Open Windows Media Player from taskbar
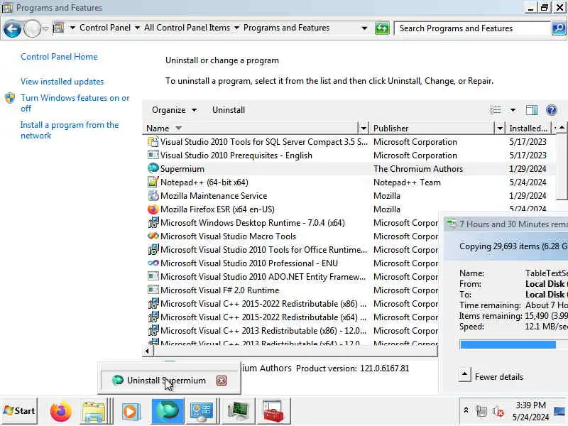568x426 pixels. coord(131,412)
